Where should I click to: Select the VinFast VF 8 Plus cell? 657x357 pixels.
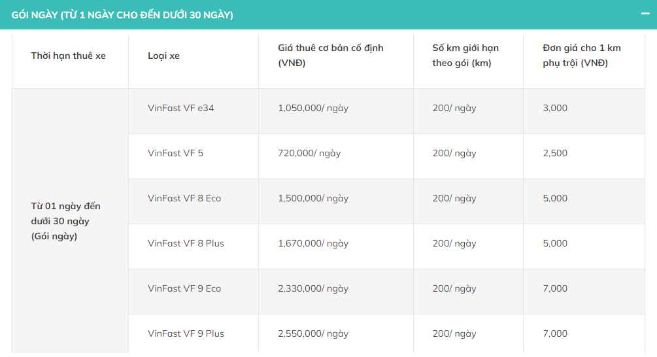[x=186, y=243]
